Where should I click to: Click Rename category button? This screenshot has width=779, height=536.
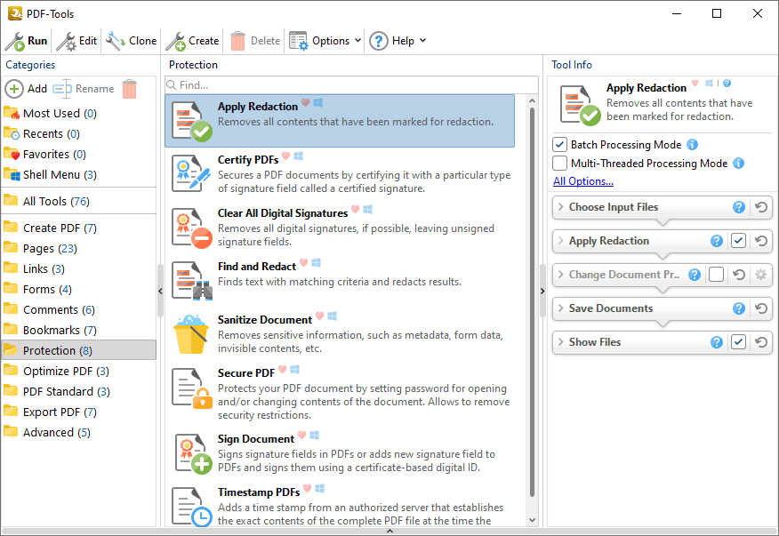click(84, 89)
